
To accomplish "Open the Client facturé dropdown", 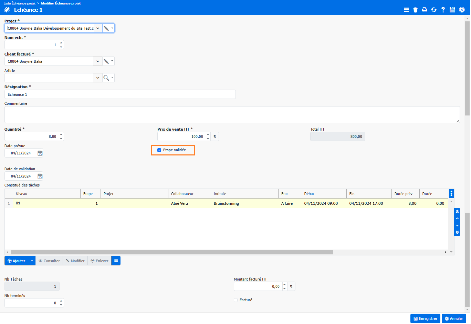I will pos(98,61).
